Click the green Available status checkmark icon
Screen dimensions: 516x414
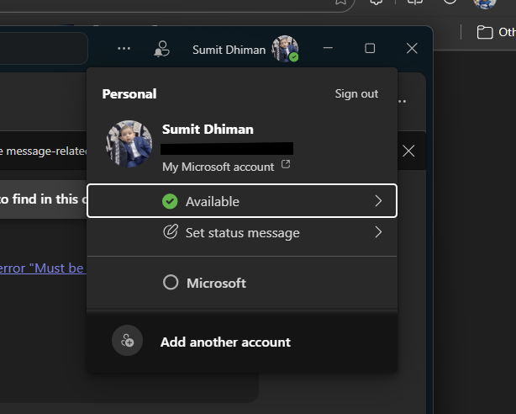click(x=170, y=201)
